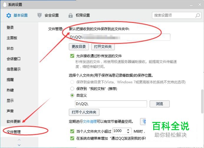Toggle 在系统右键菜单增加 checkbox
The height and width of the screenshot is (148, 204).
click(x=72, y=138)
